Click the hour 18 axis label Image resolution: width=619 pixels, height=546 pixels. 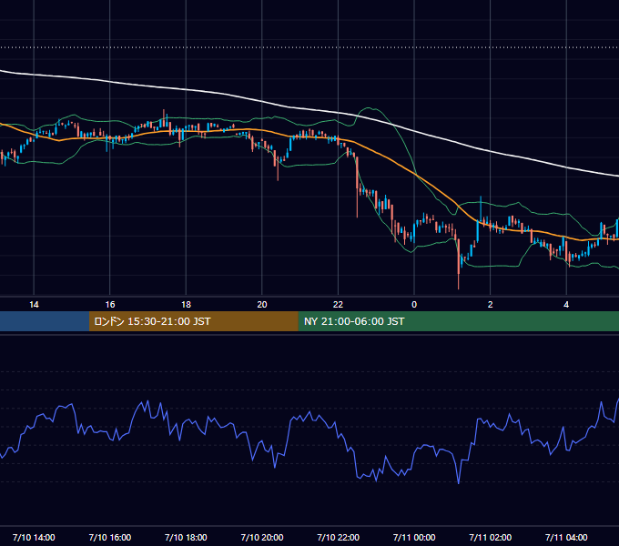pos(186,305)
